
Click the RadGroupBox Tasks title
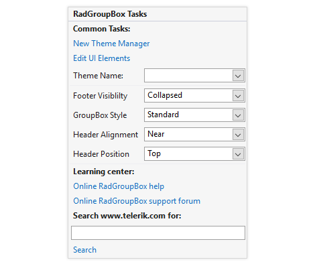(110, 14)
